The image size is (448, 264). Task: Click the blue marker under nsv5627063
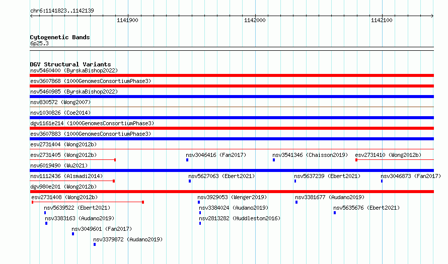pyautogui.click(x=190, y=181)
